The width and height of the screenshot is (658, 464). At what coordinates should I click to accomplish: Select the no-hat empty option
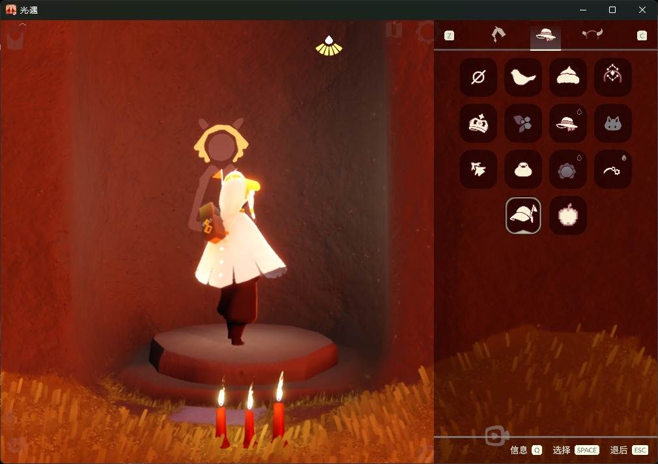478,77
